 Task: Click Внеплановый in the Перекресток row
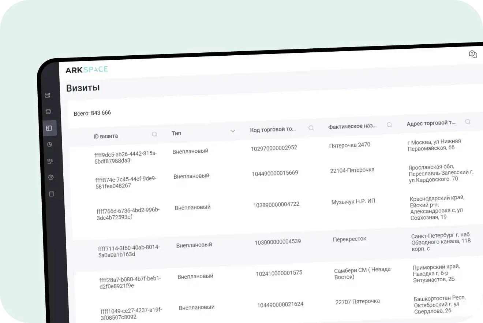[x=194, y=245]
